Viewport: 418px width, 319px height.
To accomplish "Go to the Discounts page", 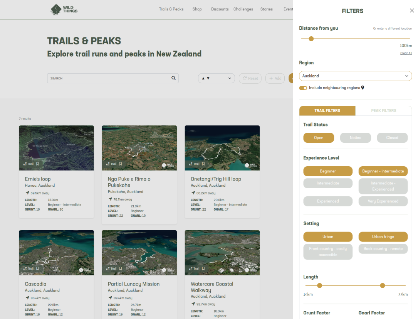I will tap(220, 9).
